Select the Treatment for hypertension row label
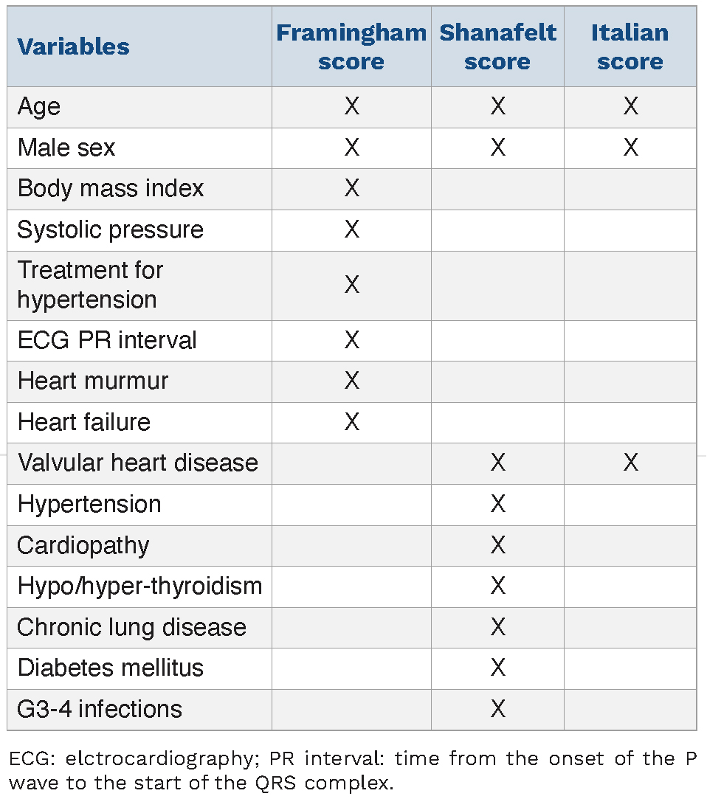 [90, 285]
